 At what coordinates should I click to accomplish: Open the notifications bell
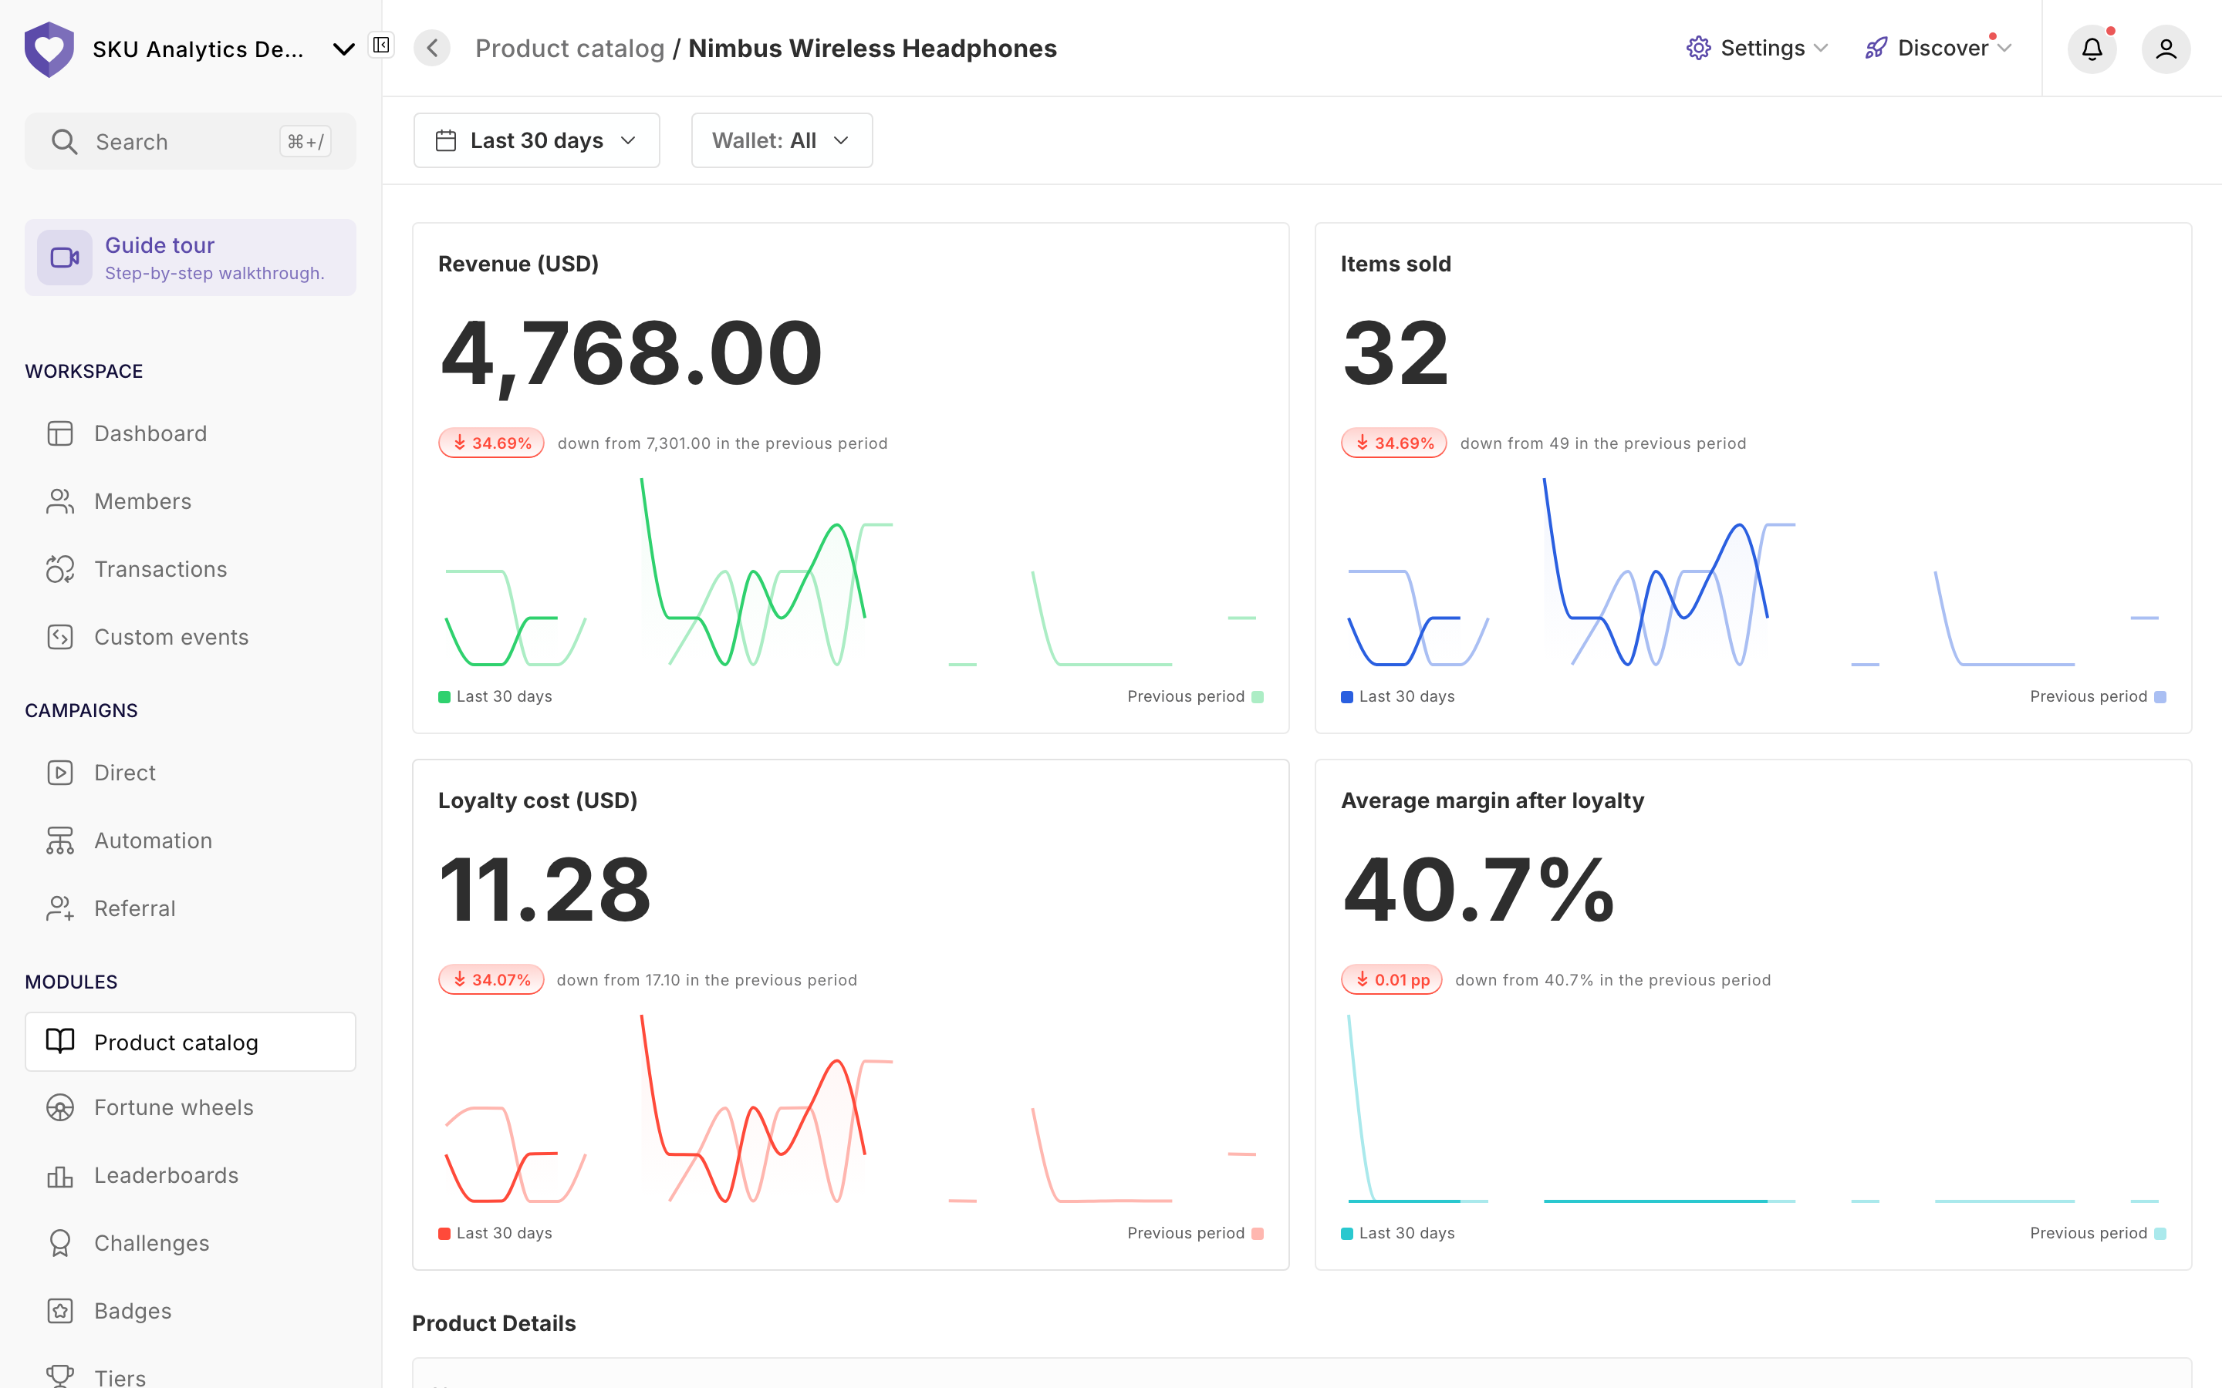click(x=2092, y=49)
